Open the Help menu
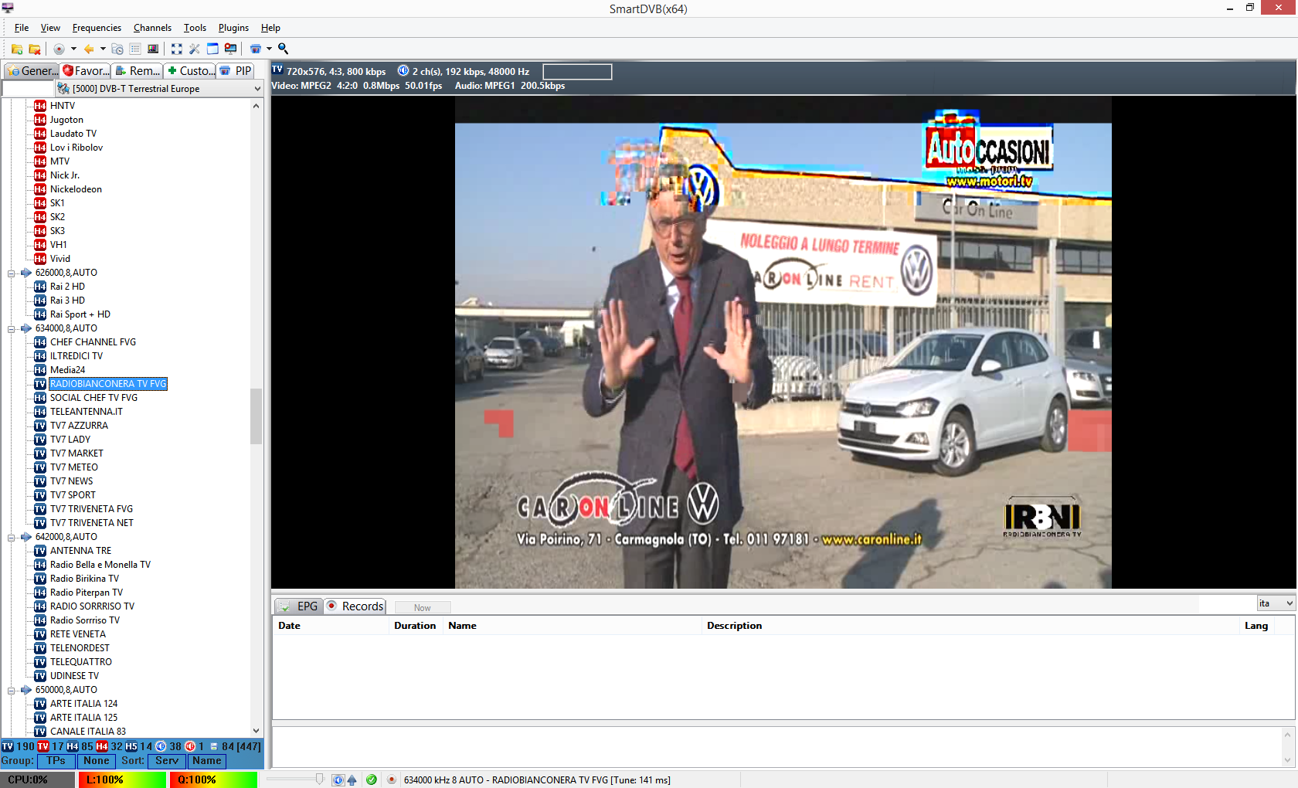1298x788 pixels. [270, 28]
